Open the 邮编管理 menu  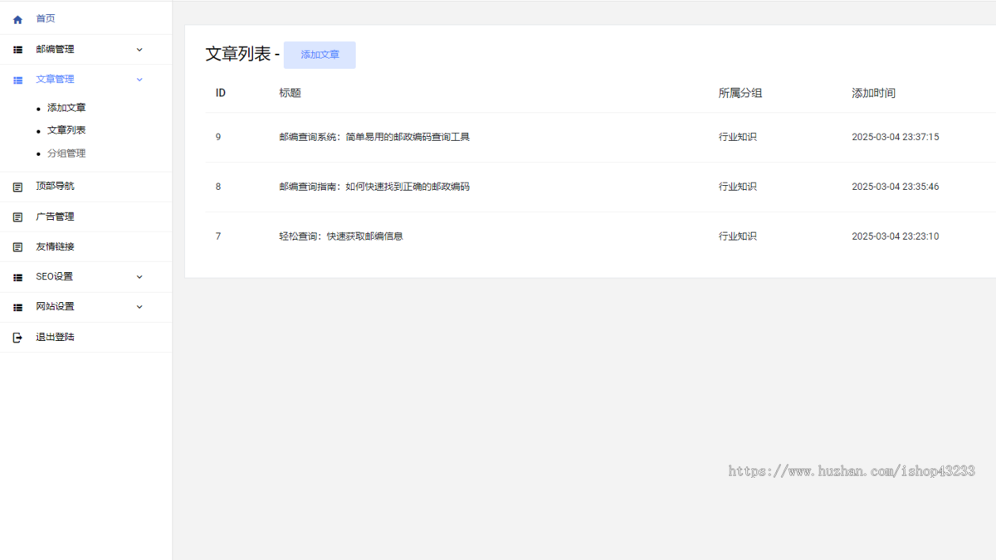[55, 49]
